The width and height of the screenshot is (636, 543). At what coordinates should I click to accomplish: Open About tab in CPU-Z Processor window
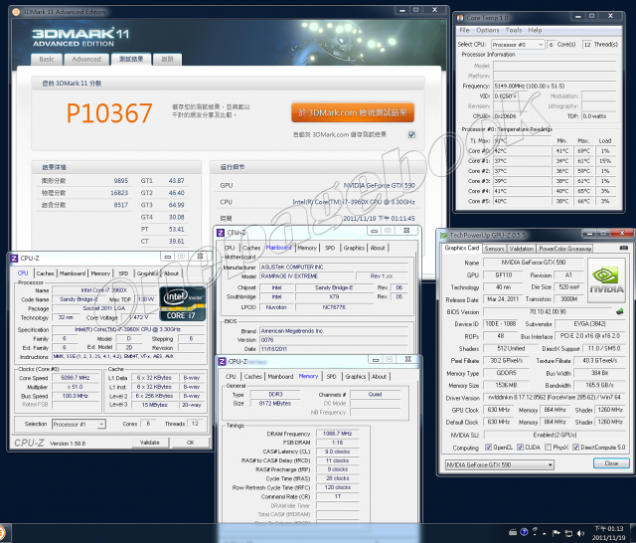tap(171, 273)
